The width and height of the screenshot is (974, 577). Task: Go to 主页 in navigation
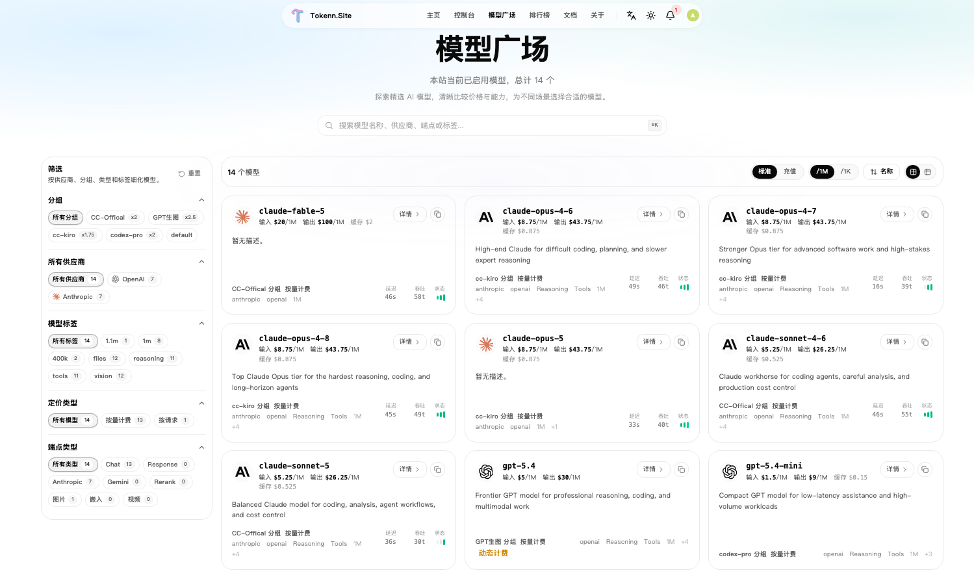pyautogui.click(x=433, y=16)
